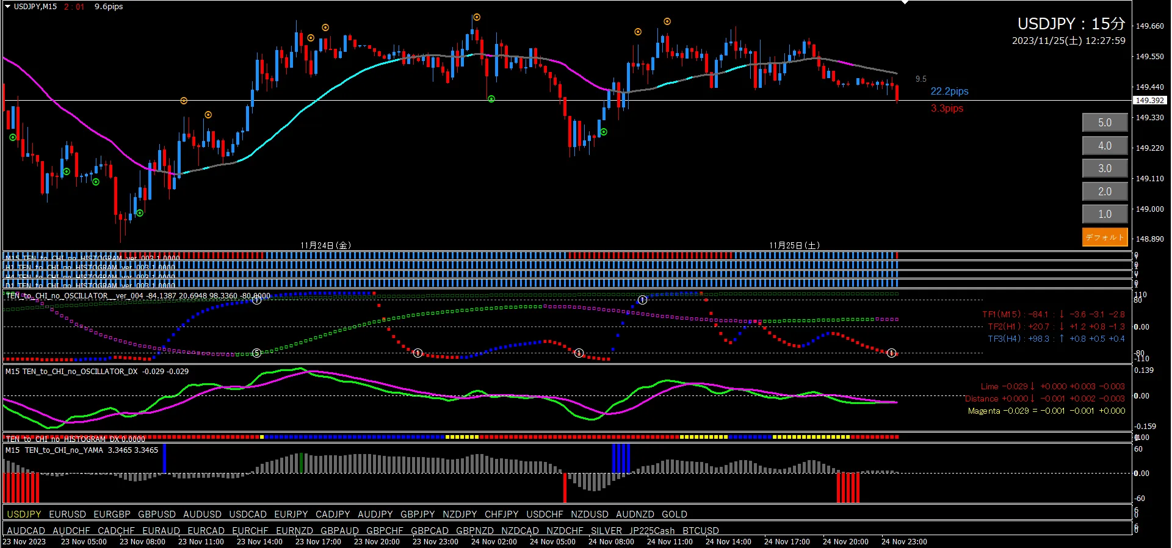The image size is (1172, 548).
Task: Select the AUDNZD symbol
Action: (635, 514)
